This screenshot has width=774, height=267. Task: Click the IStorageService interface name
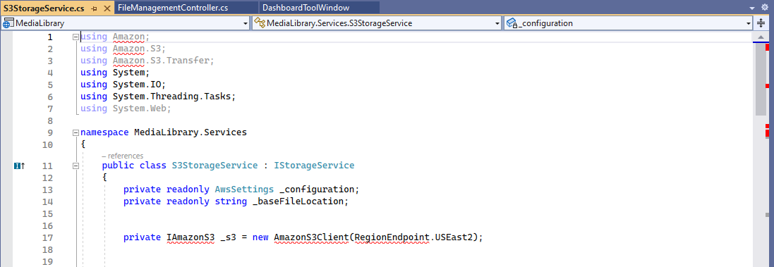[313, 166]
